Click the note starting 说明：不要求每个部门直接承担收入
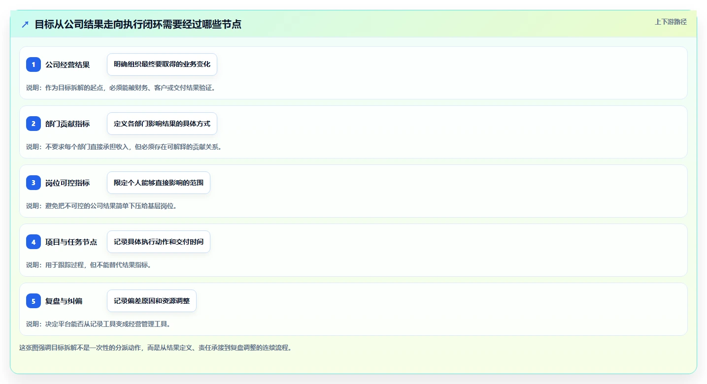Image resolution: width=707 pixels, height=384 pixels. pyautogui.click(x=124, y=147)
